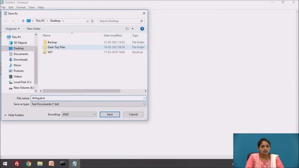Open Command Prompt from the taskbar
Viewport: 299px width, 168px height.
tap(63, 164)
